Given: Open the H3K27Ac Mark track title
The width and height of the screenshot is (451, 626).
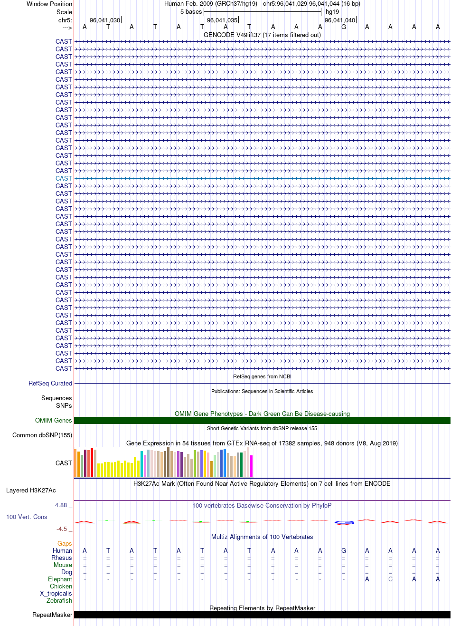Looking at the screenshot, I should point(262,483).
